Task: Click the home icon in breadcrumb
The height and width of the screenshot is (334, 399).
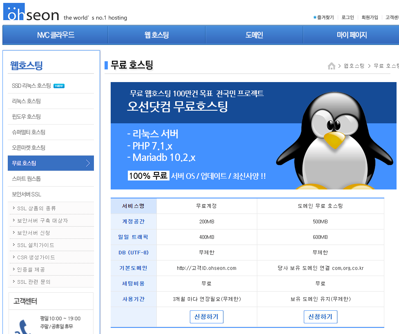Action: (x=331, y=66)
